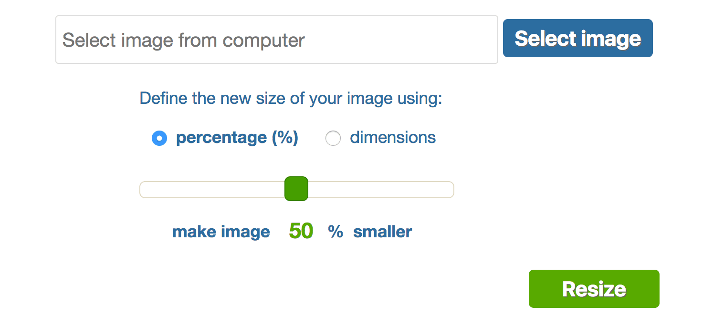Select the dimensions radio button
Screen dimensions: 713x325
tap(333, 139)
